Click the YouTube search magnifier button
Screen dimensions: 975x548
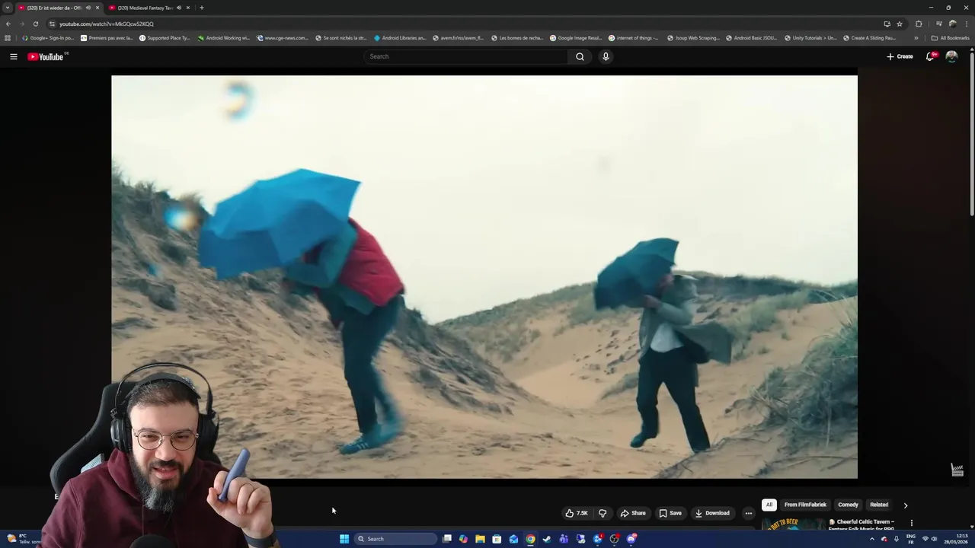580,56
